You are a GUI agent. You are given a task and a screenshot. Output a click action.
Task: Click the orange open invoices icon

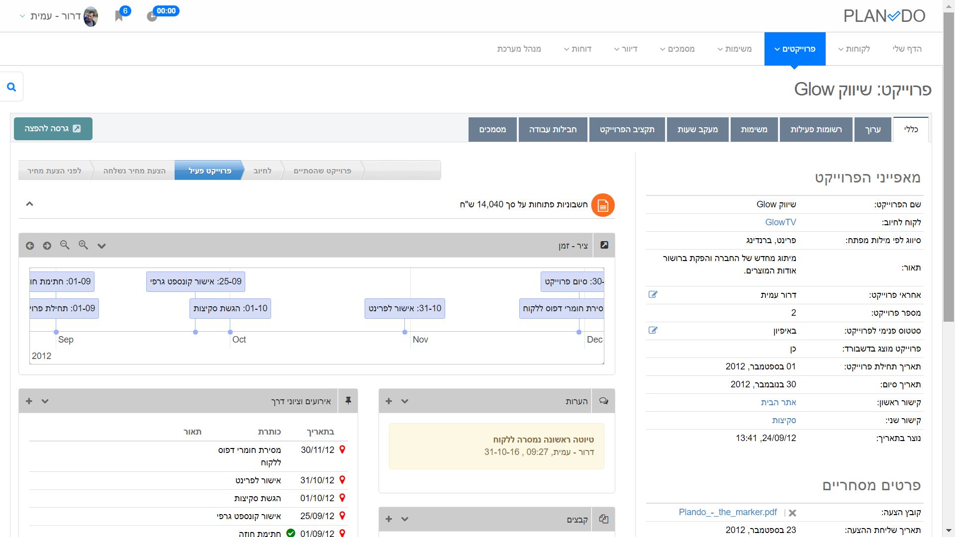click(x=602, y=205)
